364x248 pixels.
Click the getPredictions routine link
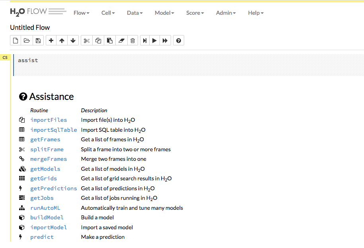[x=54, y=189]
